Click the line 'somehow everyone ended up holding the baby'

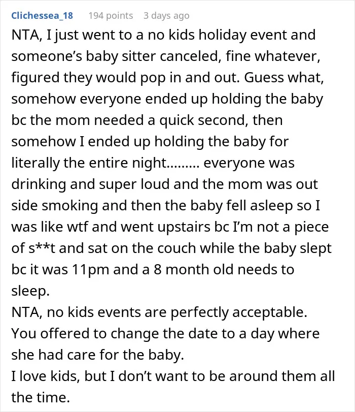click(167, 99)
